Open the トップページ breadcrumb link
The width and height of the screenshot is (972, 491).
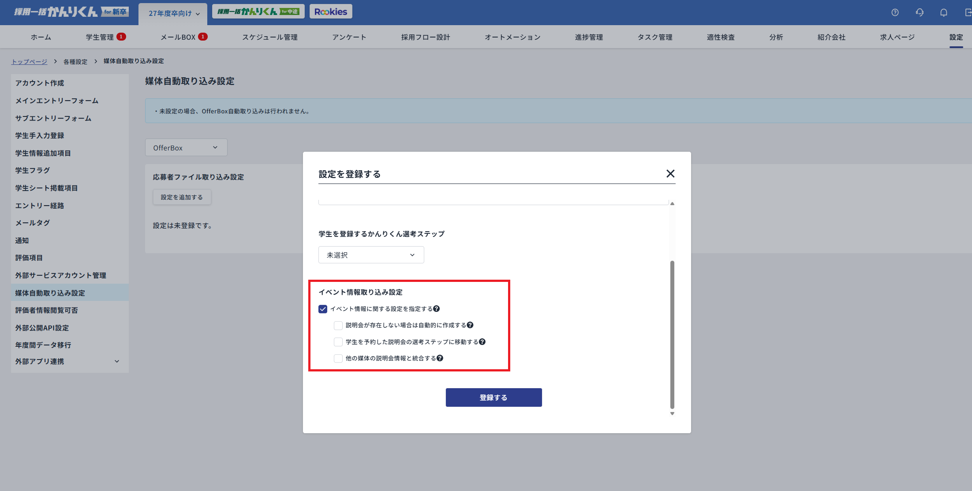[x=29, y=61]
